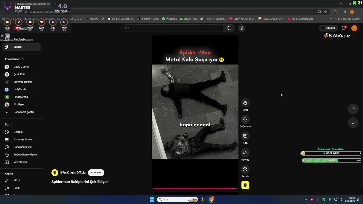Open the Oluştur create button
Screen dimensions: 363x204
(x=328, y=28)
